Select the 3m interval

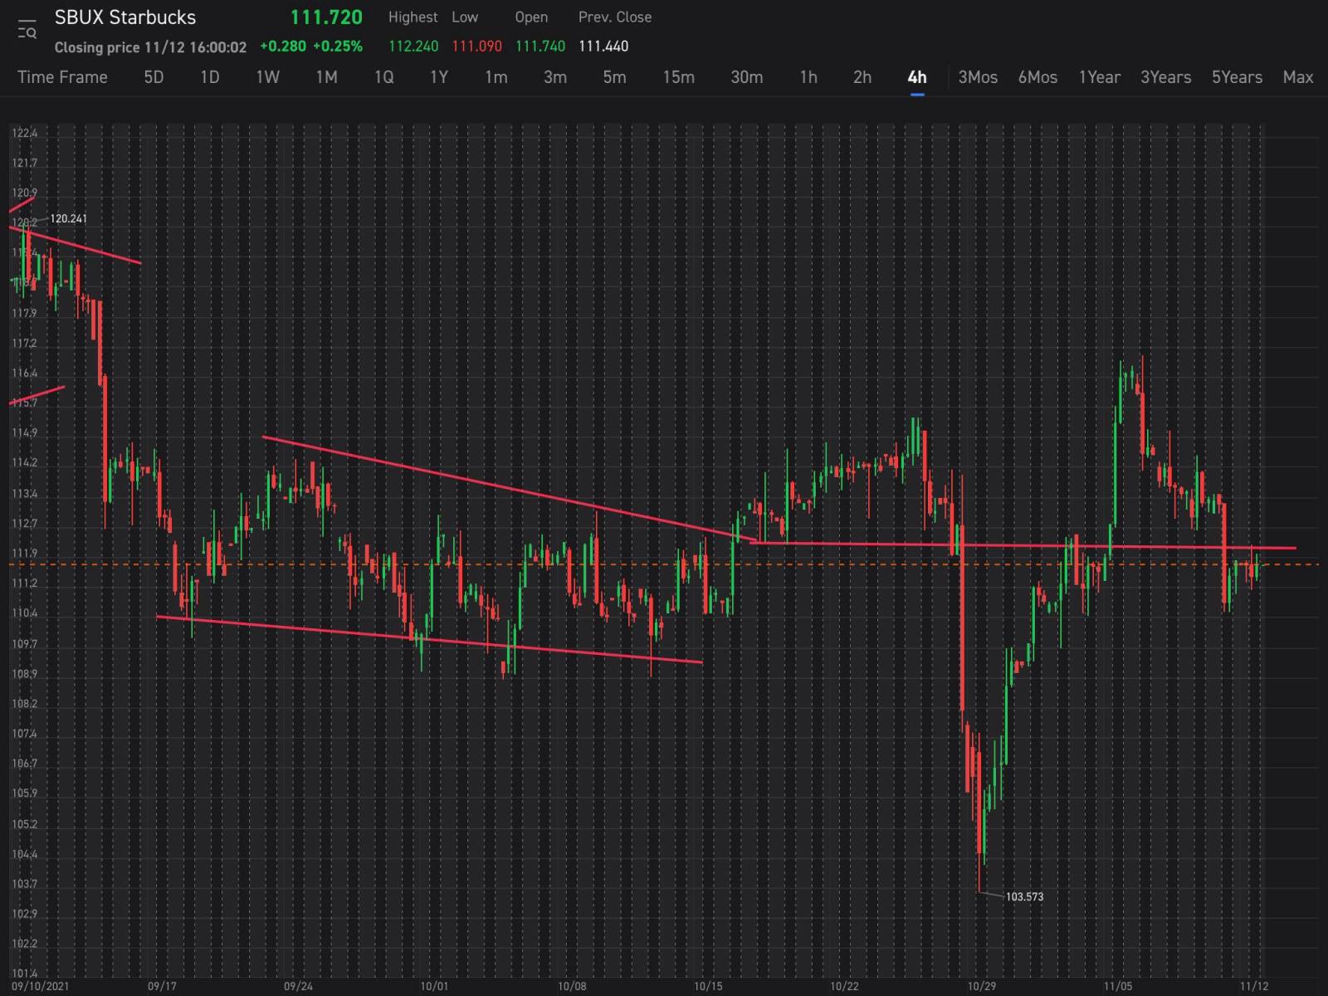coord(555,77)
